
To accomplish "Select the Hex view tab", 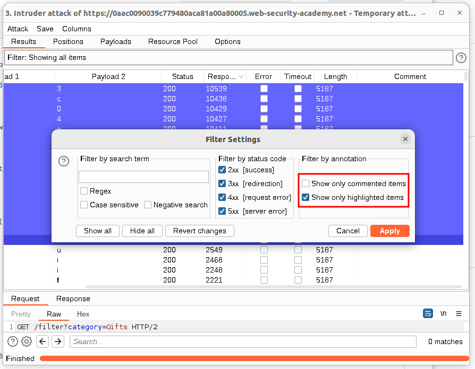I will (83, 314).
